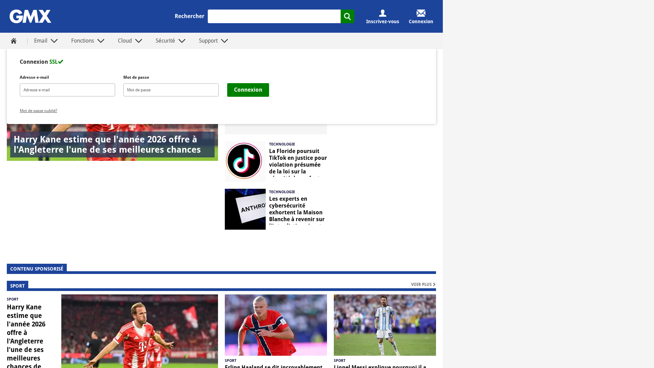Open Harry Kane celebrating photo in Sport
This screenshot has height=368, width=654.
point(140,331)
